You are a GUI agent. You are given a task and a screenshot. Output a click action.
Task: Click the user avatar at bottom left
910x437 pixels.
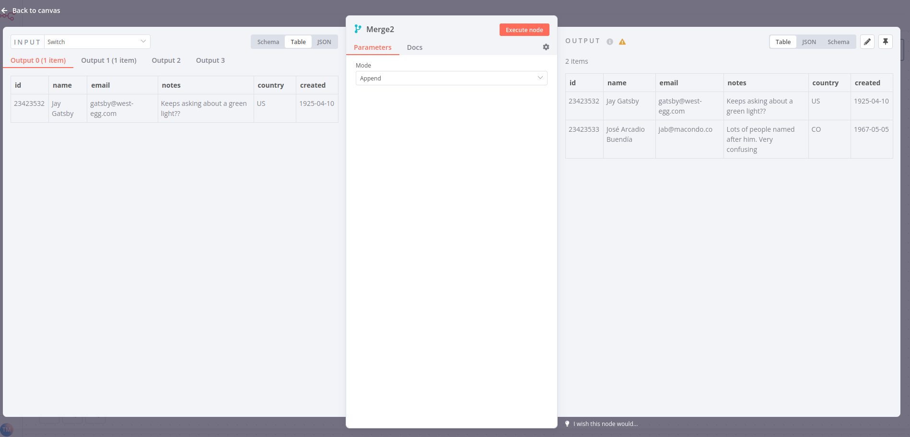(x=6, y=430)
